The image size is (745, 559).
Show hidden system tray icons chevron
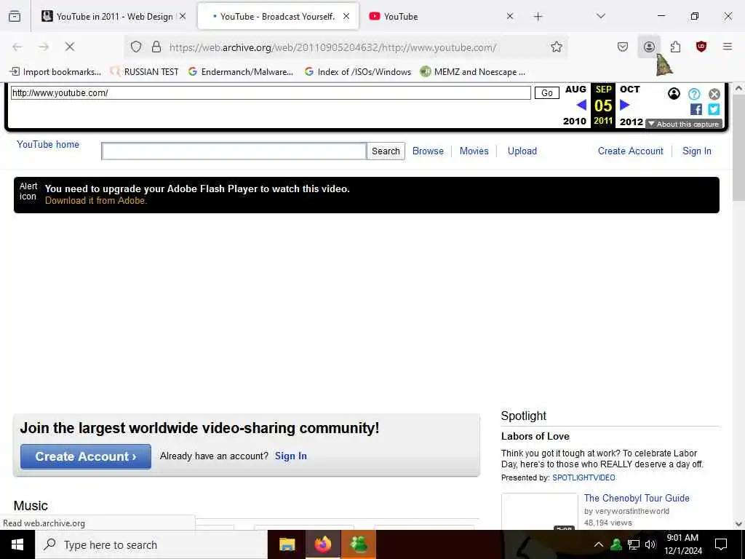(x=599, y=544)
